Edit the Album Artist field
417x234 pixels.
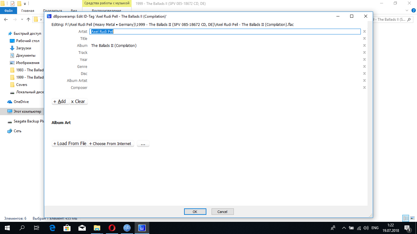225,80
